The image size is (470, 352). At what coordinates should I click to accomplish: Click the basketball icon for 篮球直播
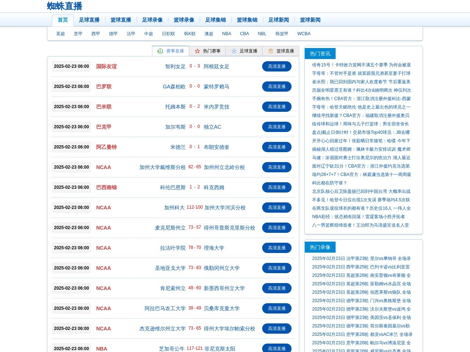[x=271, y=51]
